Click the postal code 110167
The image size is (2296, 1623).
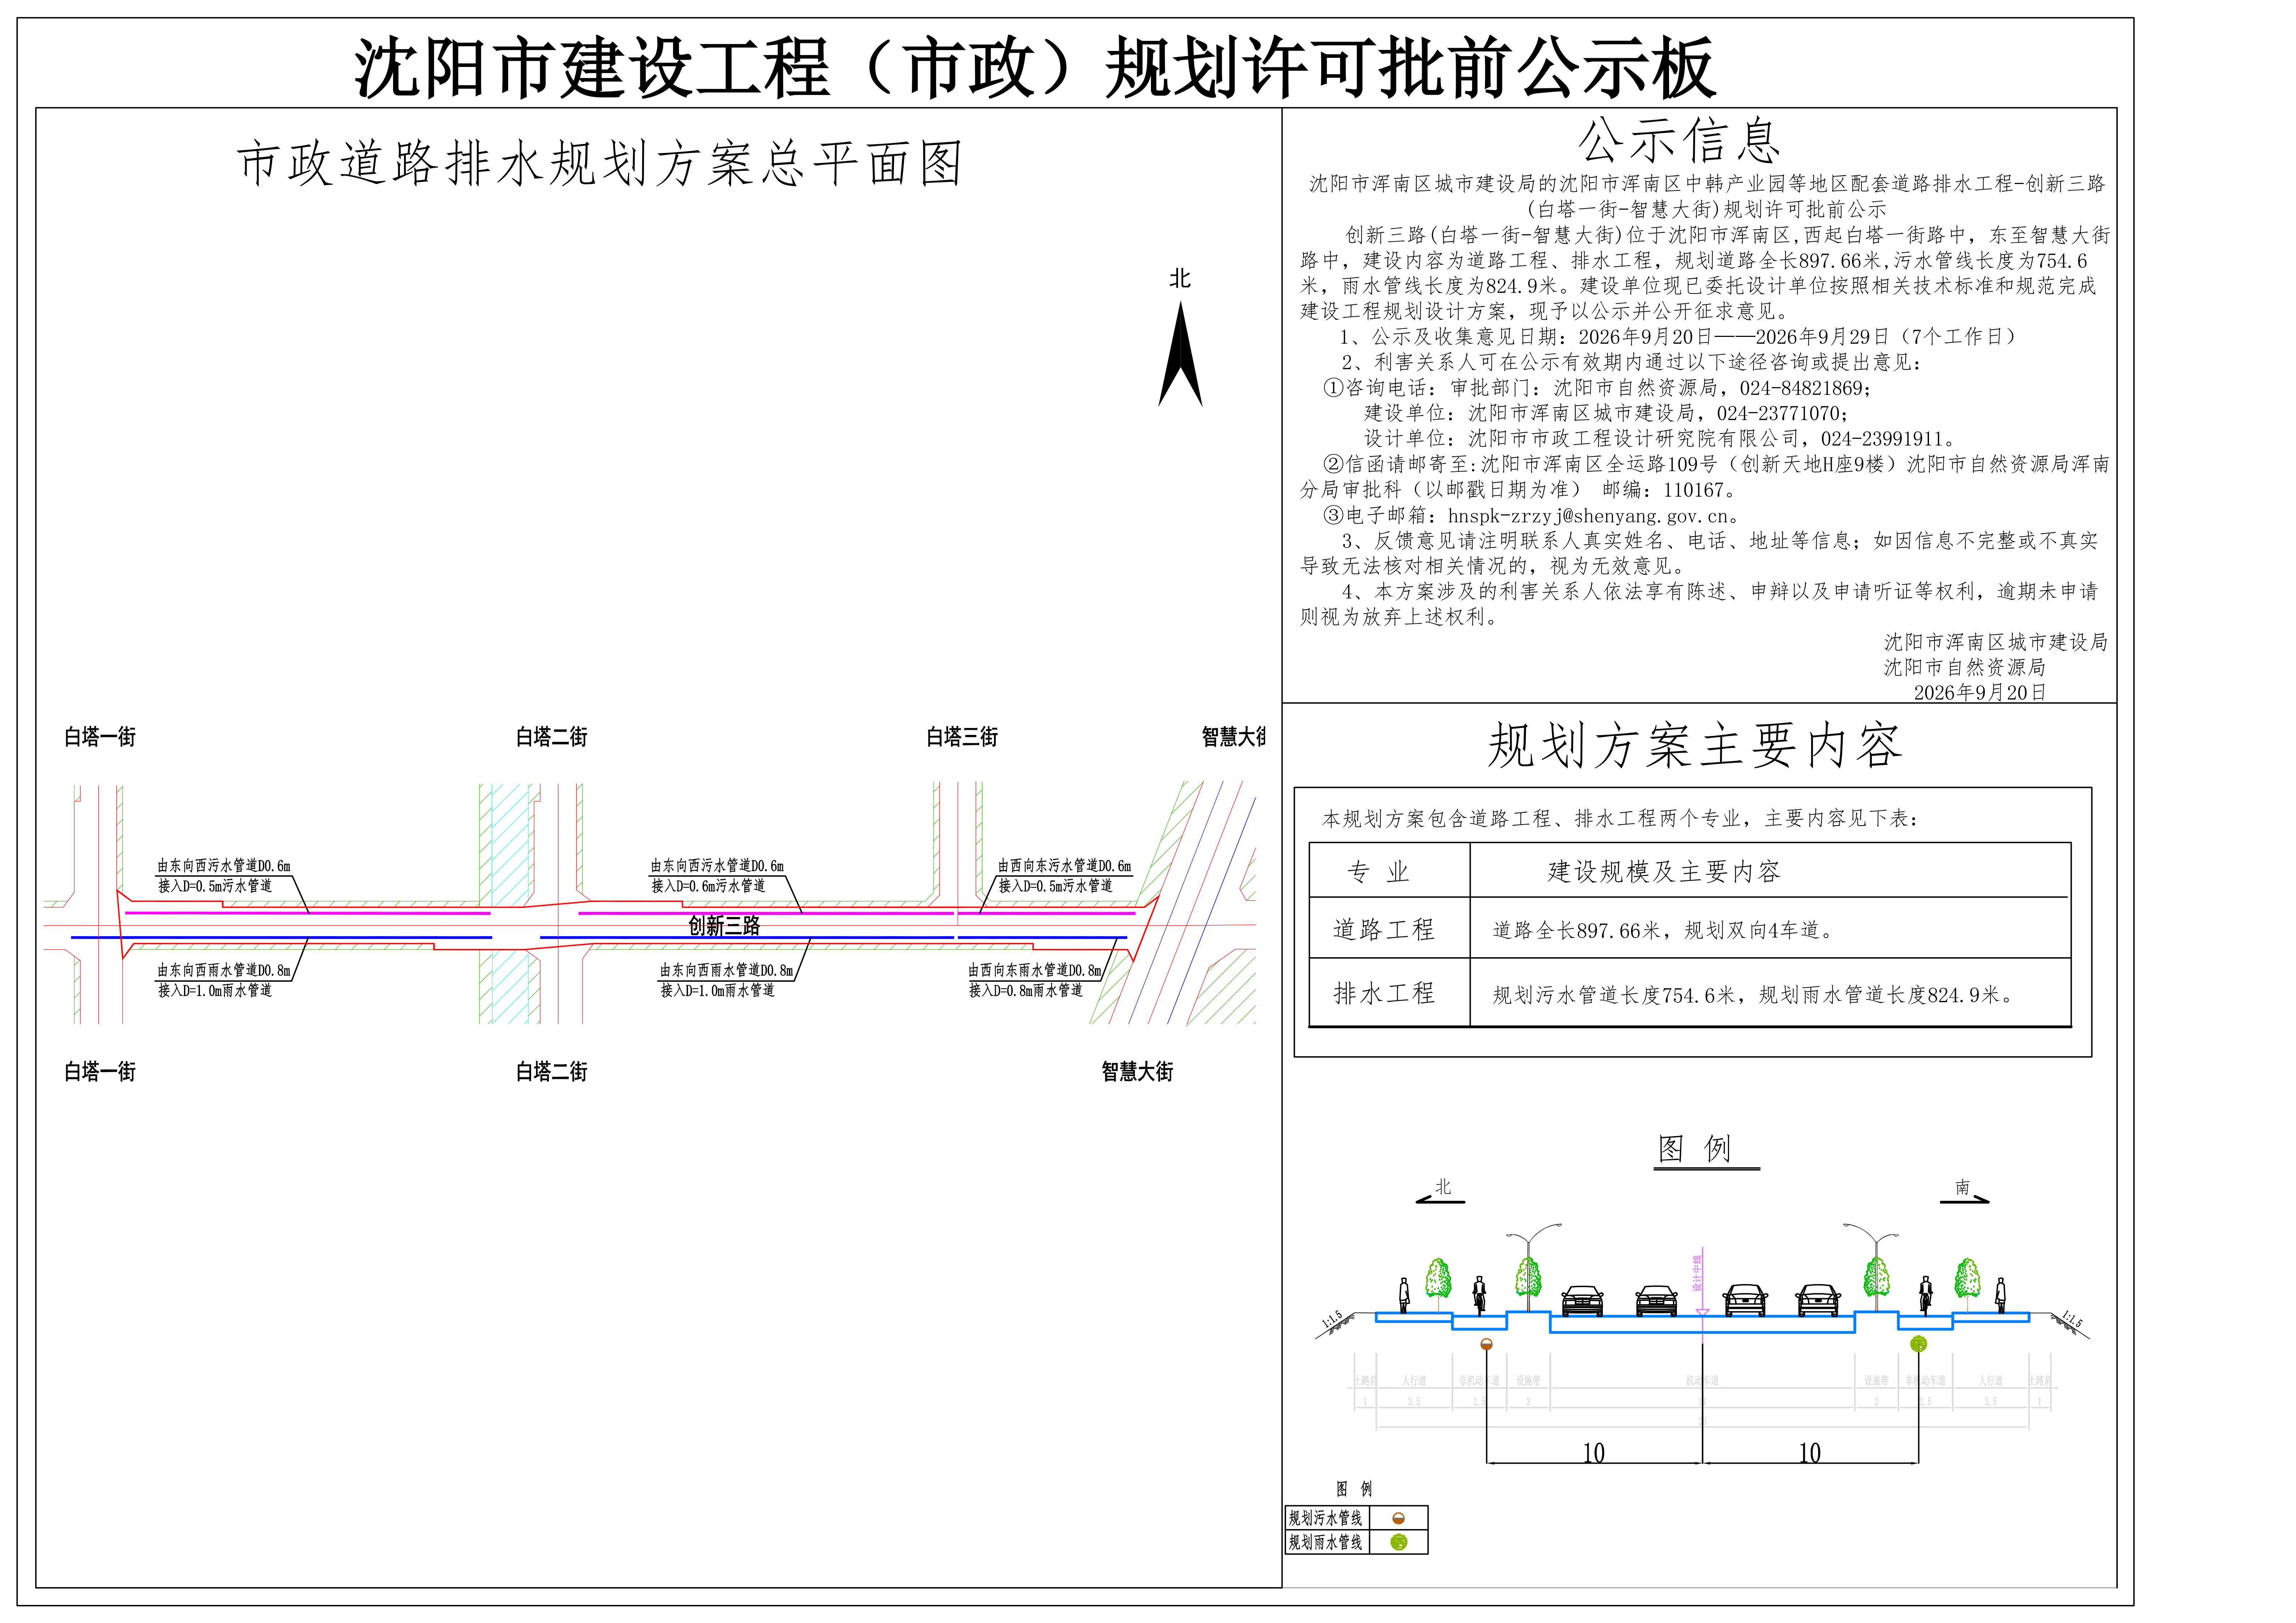click(1694, 490)
